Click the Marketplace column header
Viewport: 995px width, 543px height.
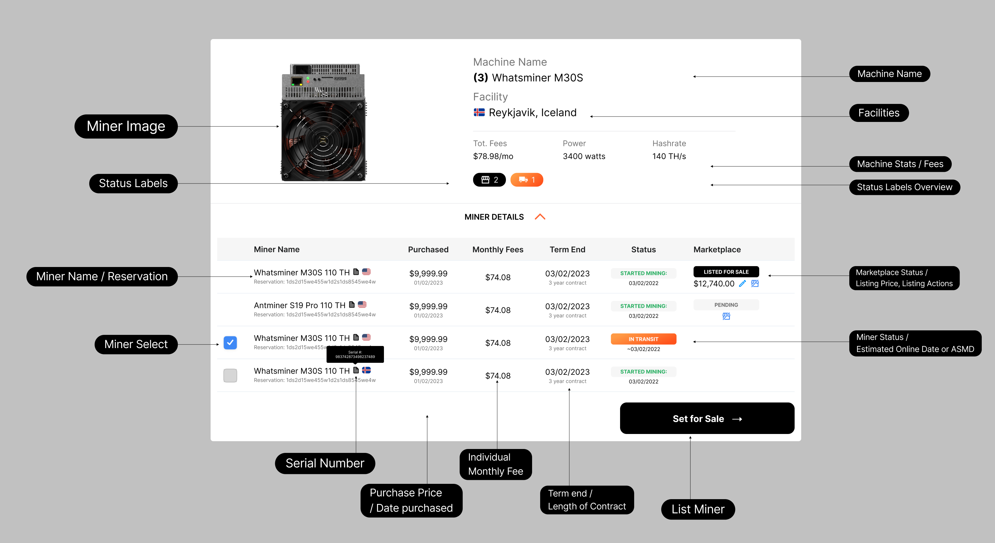717,250
